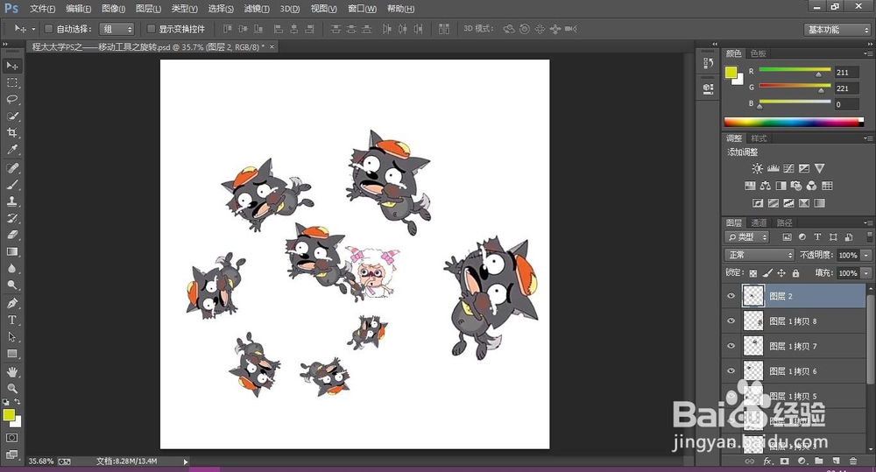
Task: Select the Zoom tool
Action: pos(11,388)
